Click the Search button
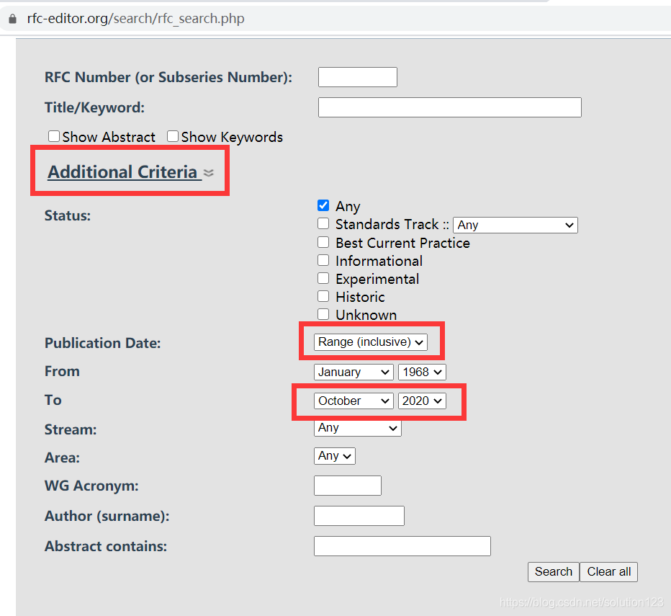 554,572
